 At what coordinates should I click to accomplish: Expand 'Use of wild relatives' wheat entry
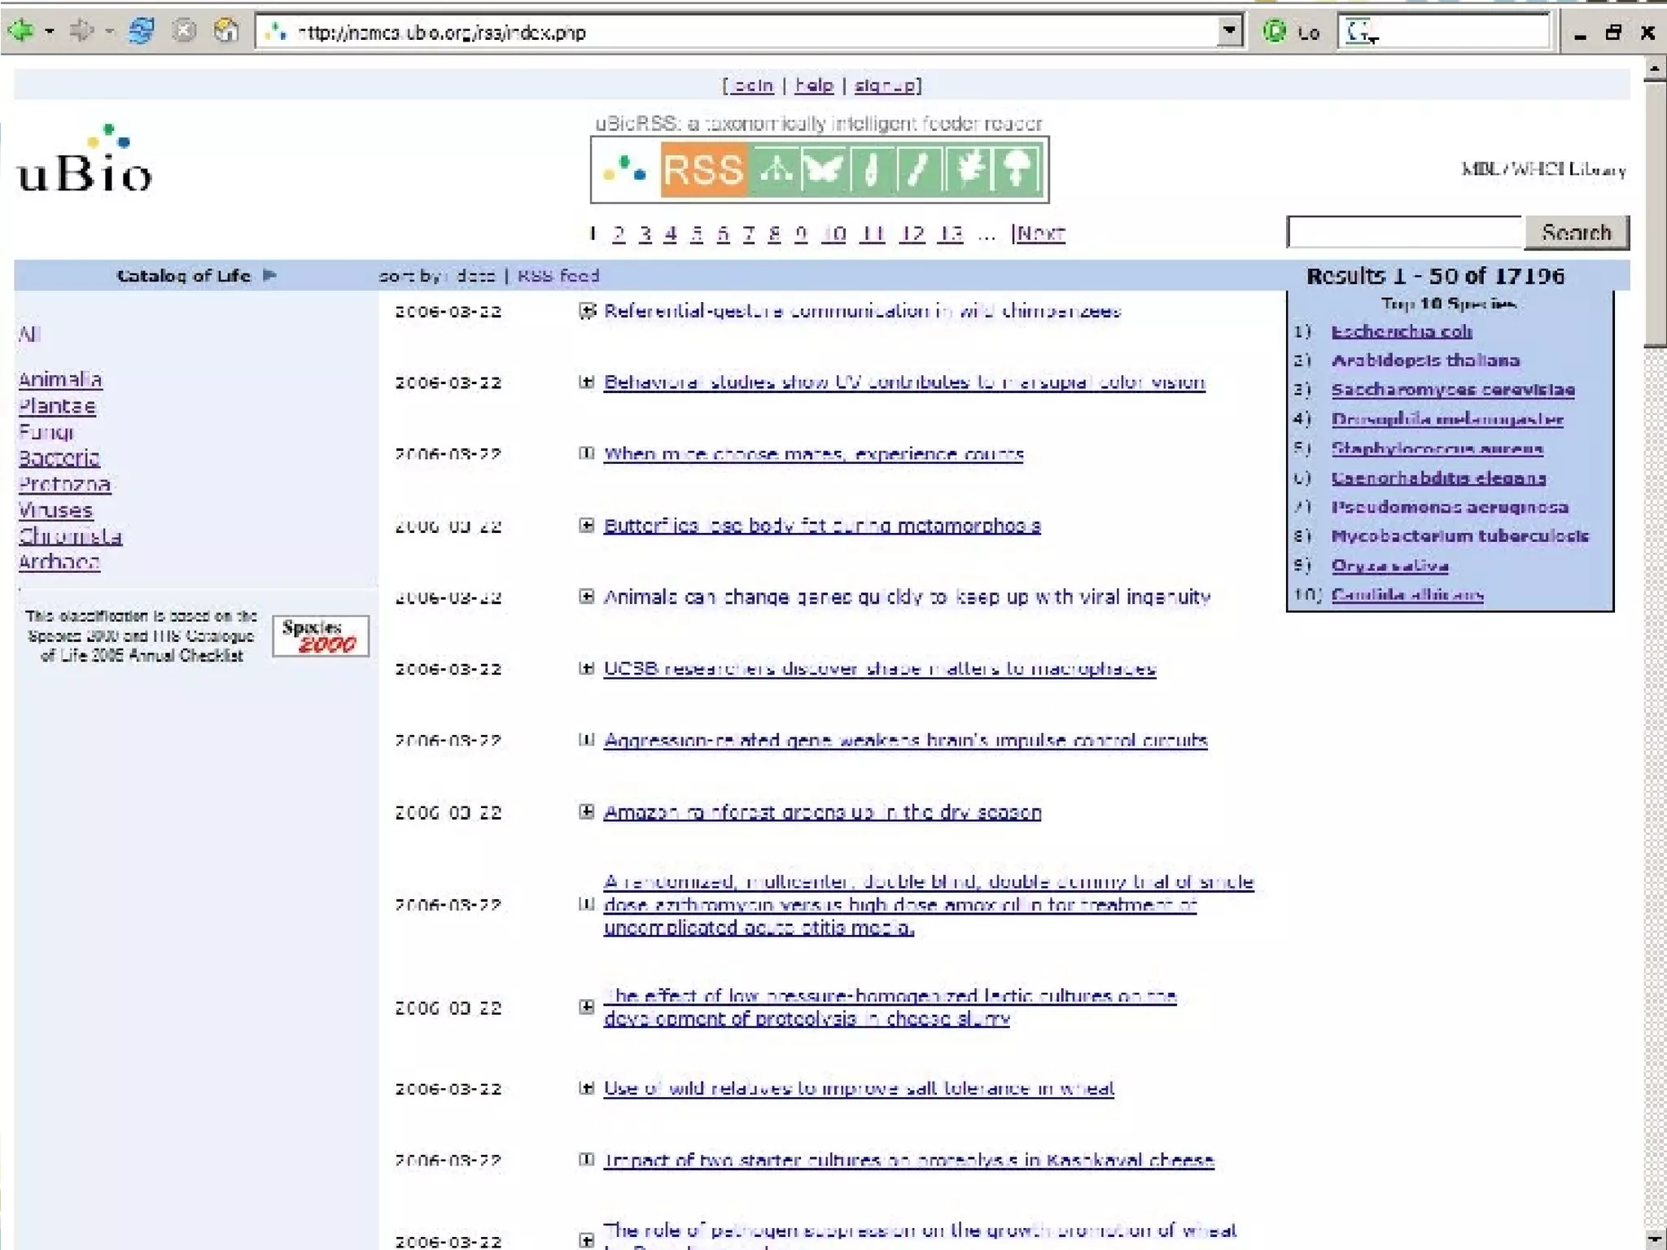586,1088
